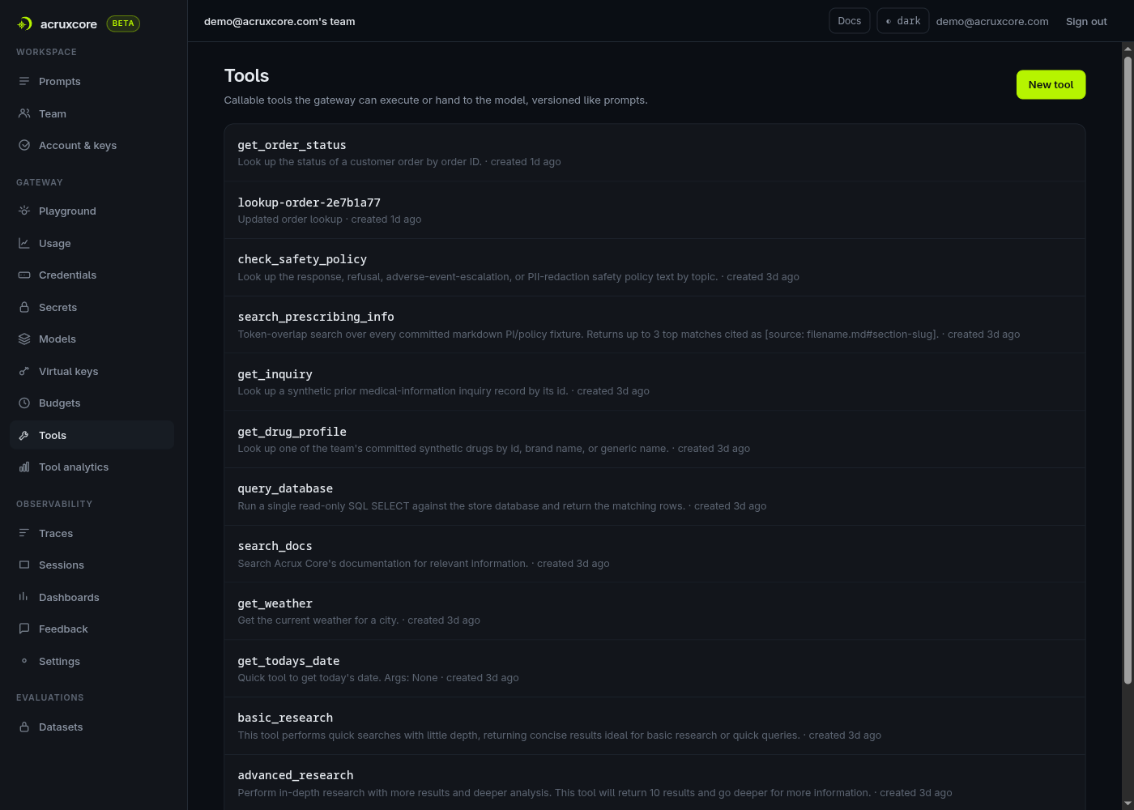Image resolution: width=1134 pixels, height=810 pixels.
Task: Click Sign out
Action: pyautogui.click(x=1086, y=22)
